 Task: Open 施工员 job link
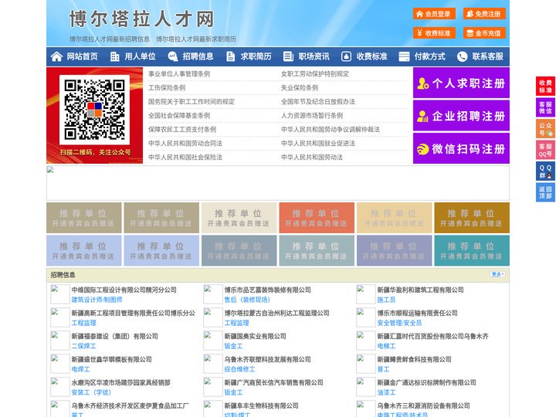(x=386, y=300)
